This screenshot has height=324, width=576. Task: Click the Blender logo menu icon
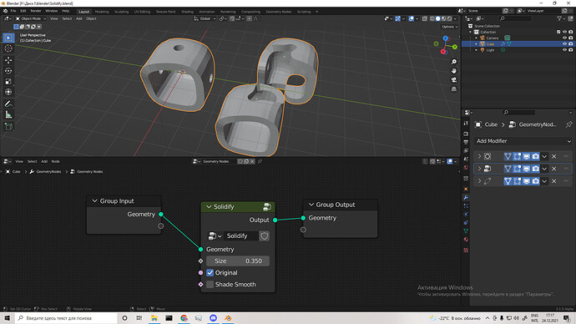pos(5,11)
